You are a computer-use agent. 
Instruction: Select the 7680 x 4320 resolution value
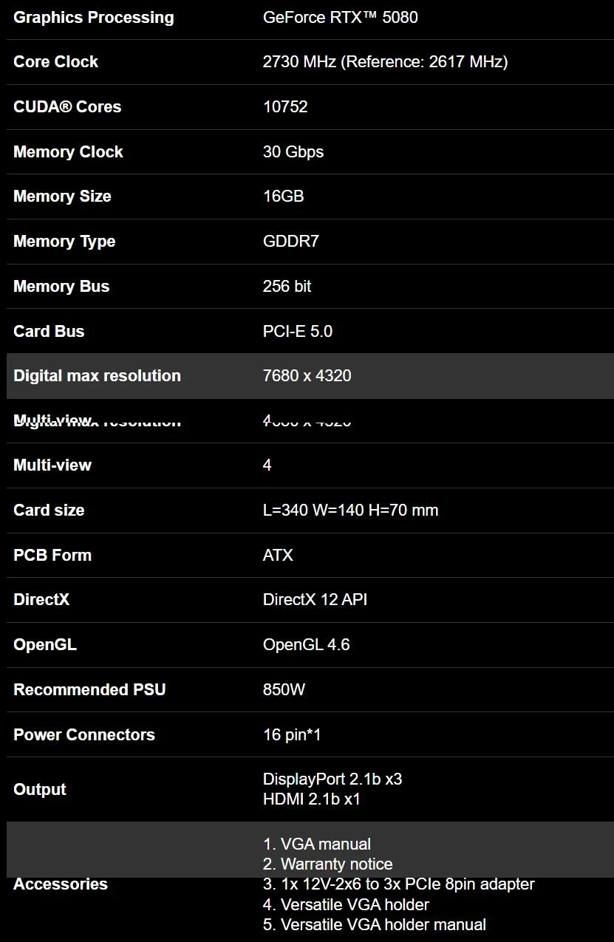click(x=307, y=375)
